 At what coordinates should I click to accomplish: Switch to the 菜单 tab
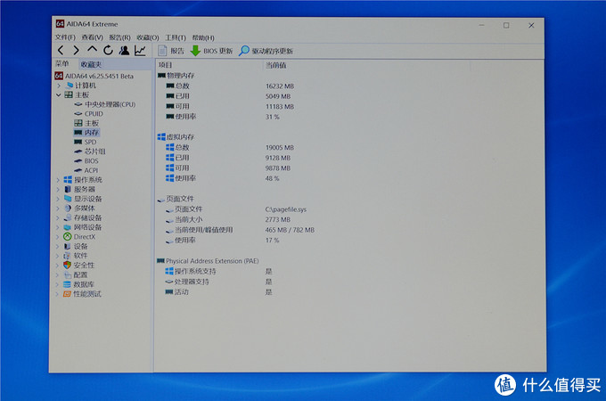click(61, 64)
